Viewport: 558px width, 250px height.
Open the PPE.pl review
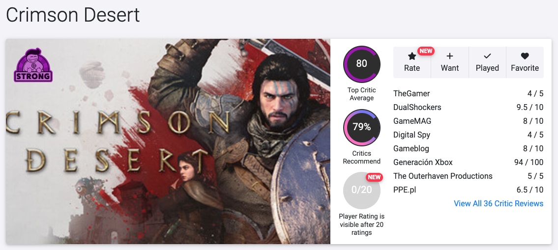(405, 190)
